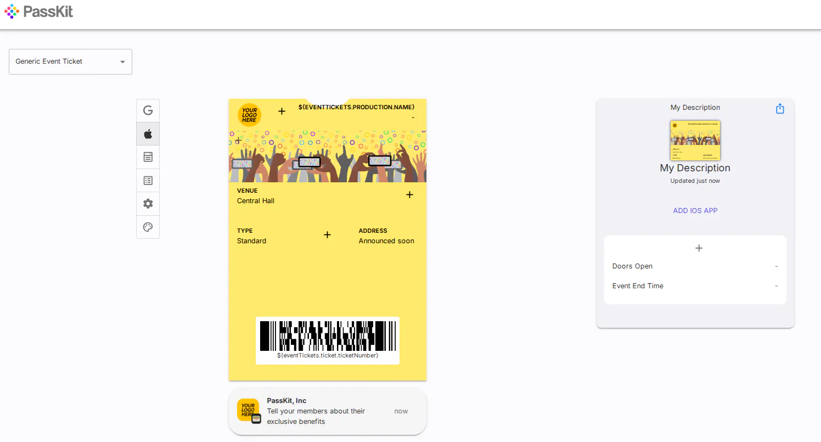Click the plus above Doors Open
The width and height of the screenshot is (821, 442).
[x=699, y=248]
